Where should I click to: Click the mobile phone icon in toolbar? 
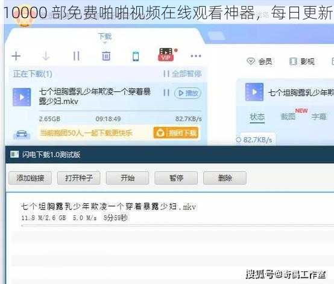[x=136, y=57]
